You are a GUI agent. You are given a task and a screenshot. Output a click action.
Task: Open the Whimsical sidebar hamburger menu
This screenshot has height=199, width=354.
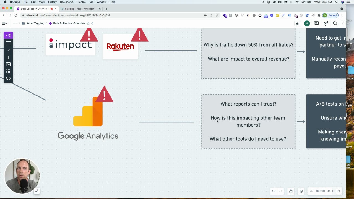[x=4, y=23]
